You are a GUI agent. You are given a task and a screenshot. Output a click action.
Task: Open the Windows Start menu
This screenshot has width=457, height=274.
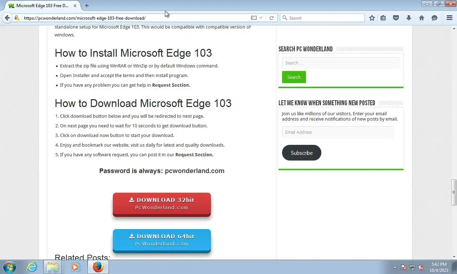point(10,267)
